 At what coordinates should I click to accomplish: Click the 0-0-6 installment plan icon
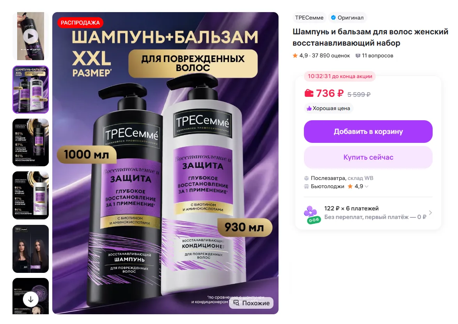pyautogui.click(x=312, y=215)
